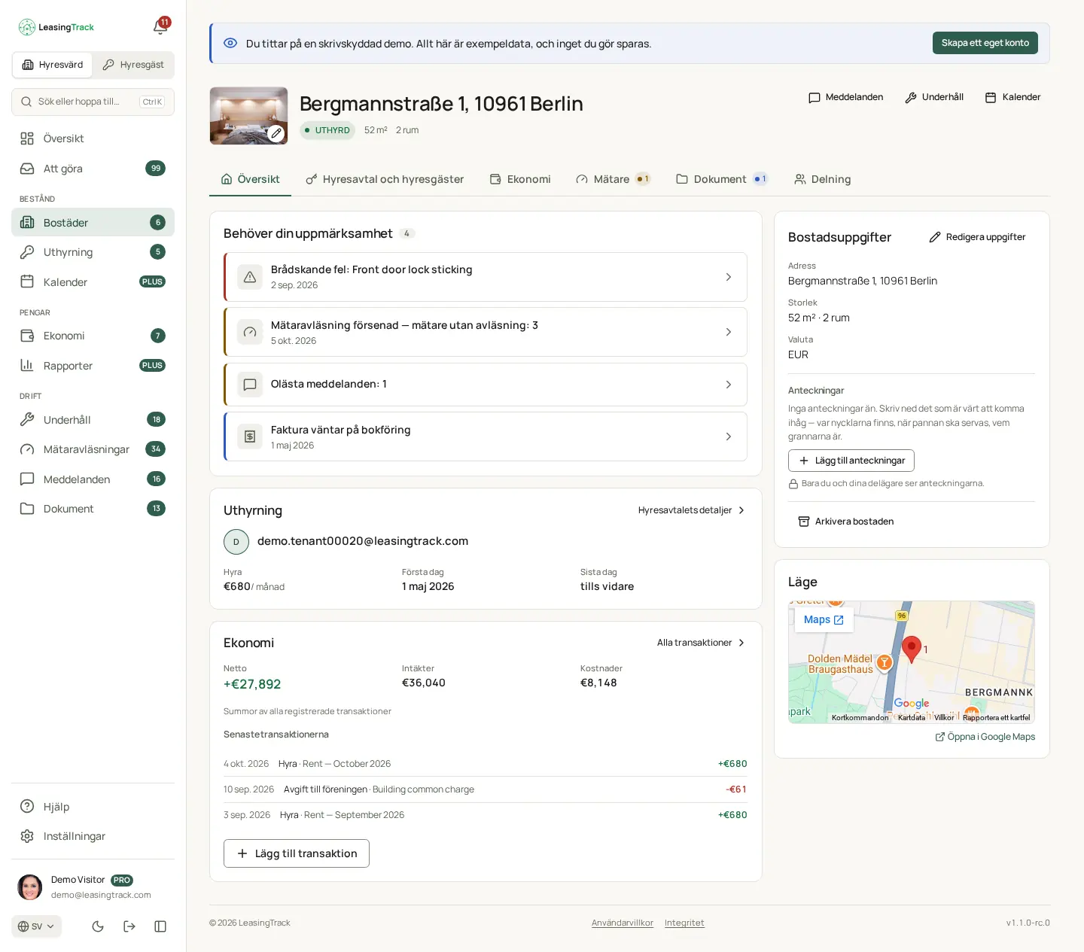Expand the Mätaravläsning försenad alert

coord(486,332)
